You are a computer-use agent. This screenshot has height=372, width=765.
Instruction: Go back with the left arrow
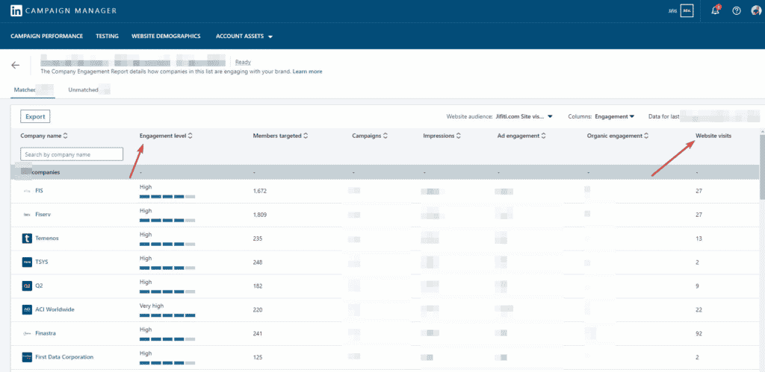click(x=16, y=66)
